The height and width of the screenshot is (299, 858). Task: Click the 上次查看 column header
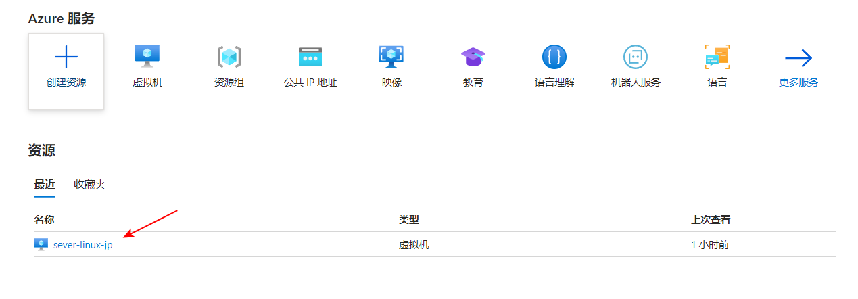(711, 220)
